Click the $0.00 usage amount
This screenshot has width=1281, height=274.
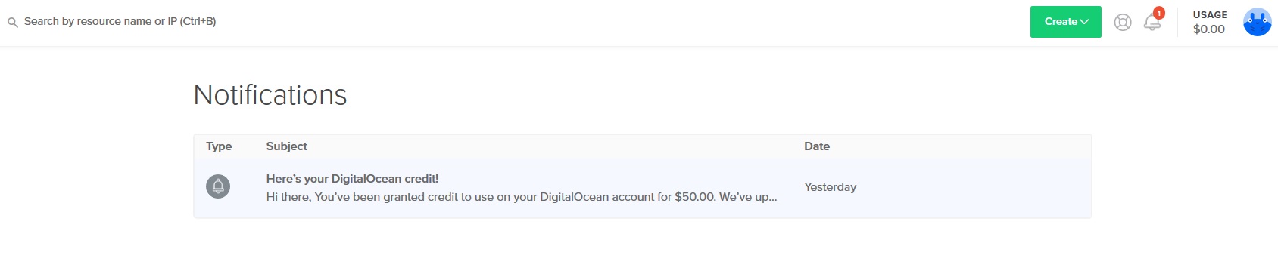click(1208, 29)
